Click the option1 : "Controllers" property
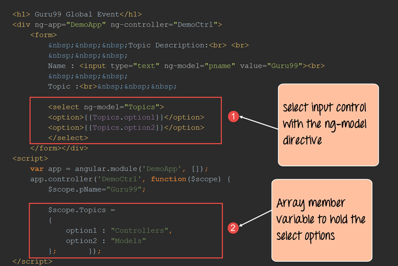398x266 pixels. pyautogui.click(x=119, y=230)
